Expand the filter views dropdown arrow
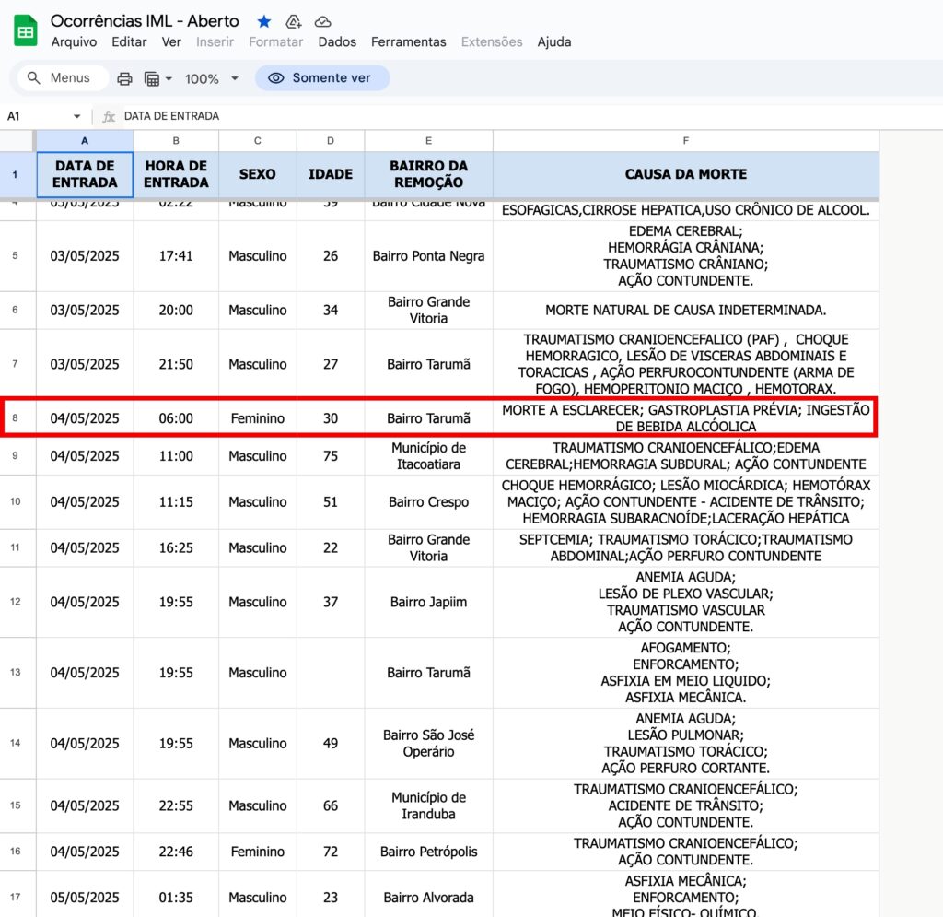 (x=169, y=78)
